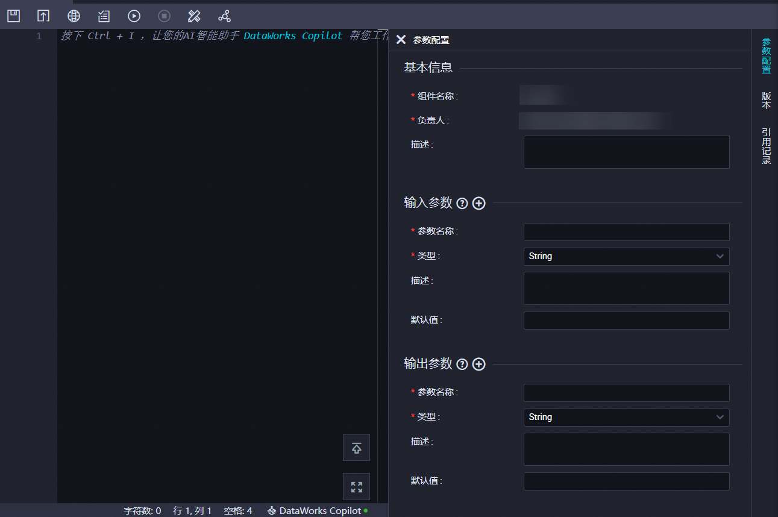Click line number 1 in the editor gutter

(39, 36)
